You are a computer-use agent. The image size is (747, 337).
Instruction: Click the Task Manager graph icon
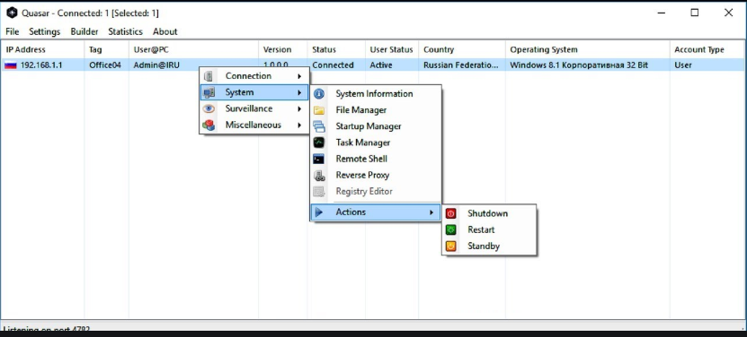319,143
